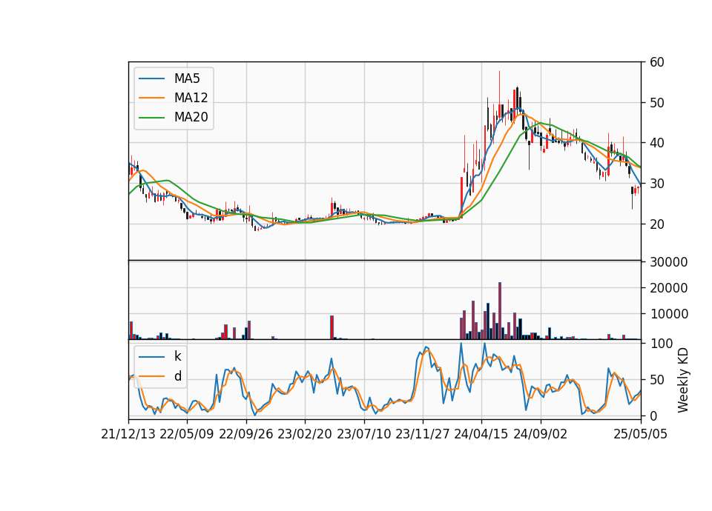Click the 24/04/15 date tick label
This screenshot has height=511, width=712.
(x=481, y=434)
